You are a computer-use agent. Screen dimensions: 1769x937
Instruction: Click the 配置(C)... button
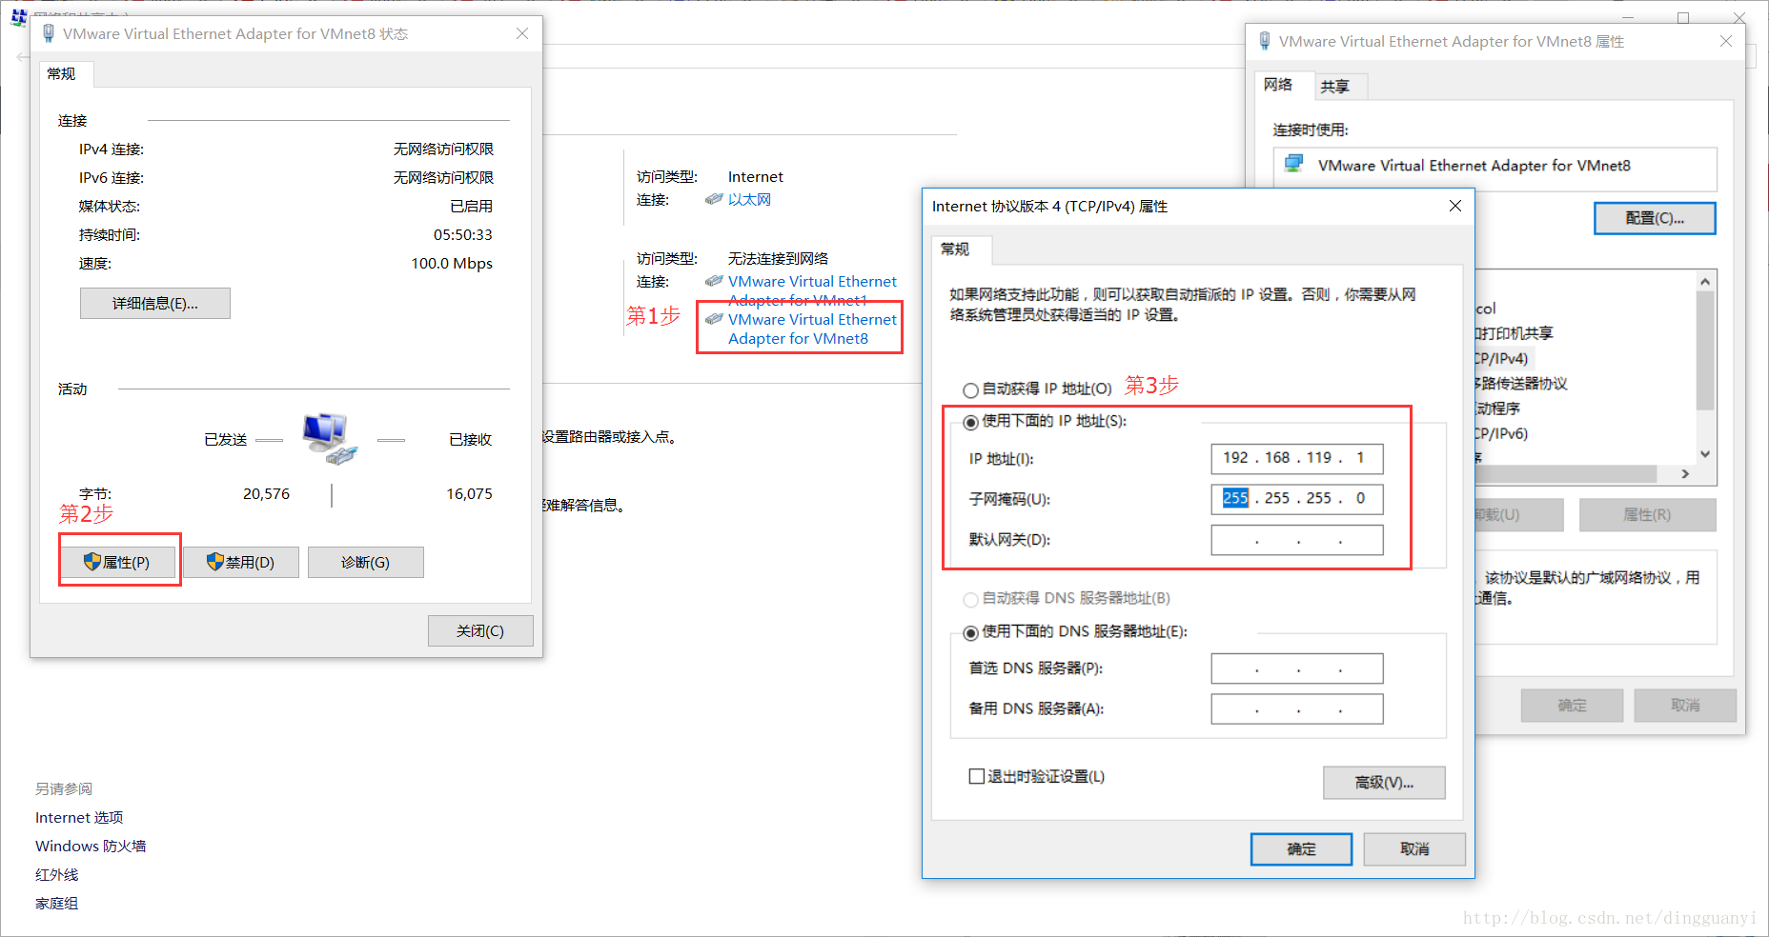click(x=1655, y=218)
